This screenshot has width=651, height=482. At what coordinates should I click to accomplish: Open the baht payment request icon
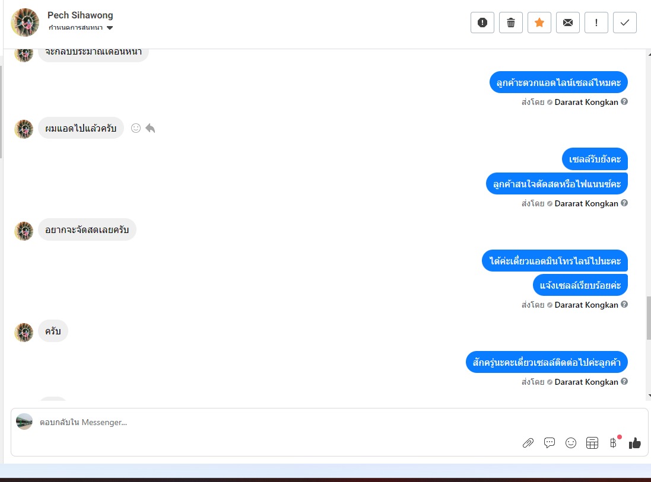click(x=613, y=443)
